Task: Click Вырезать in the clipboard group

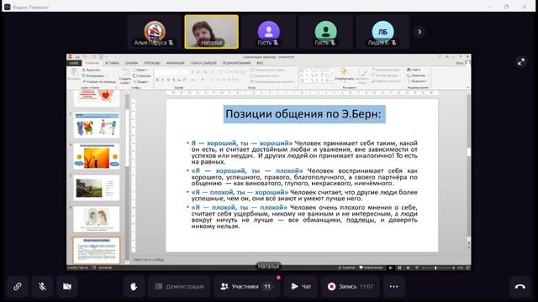Action: coord(92,70)
